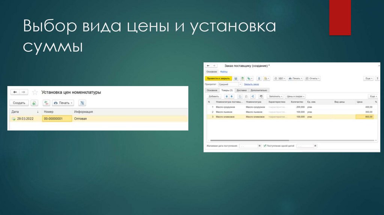This screenshot has height=215, width=384.
Task: Click the Создать button
Action: pos(19,103)
